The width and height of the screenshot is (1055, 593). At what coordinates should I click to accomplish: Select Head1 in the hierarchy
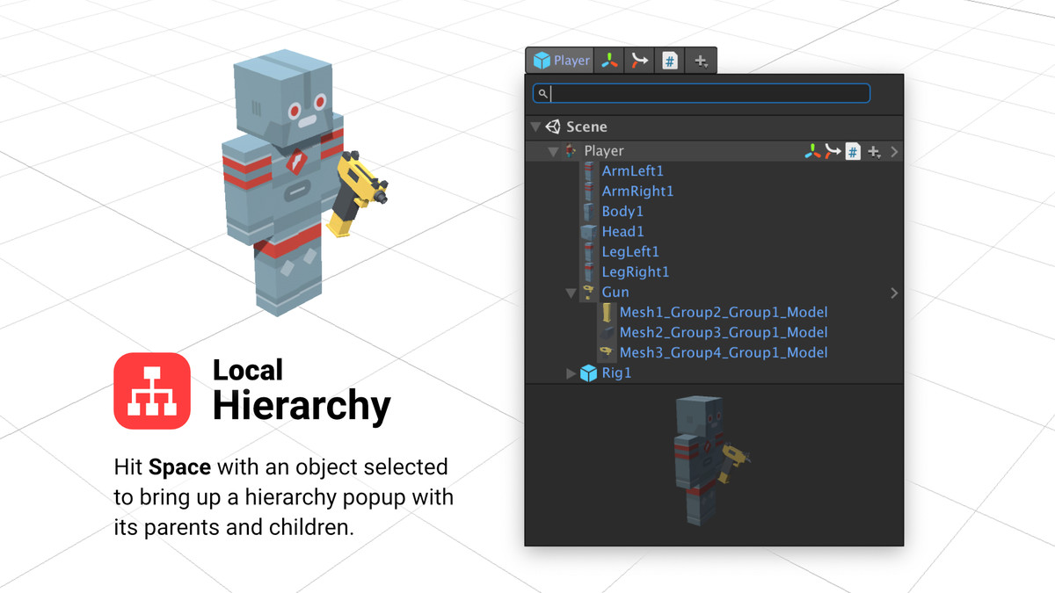point(622,232)
